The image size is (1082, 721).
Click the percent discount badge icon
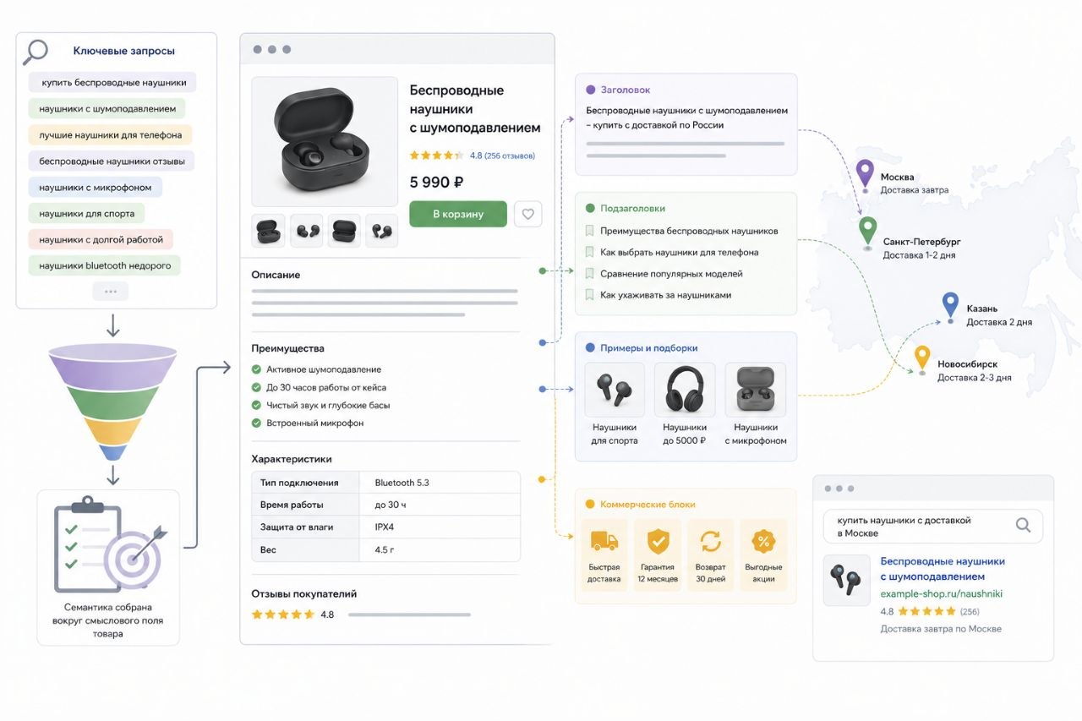[x=763, y=541]
